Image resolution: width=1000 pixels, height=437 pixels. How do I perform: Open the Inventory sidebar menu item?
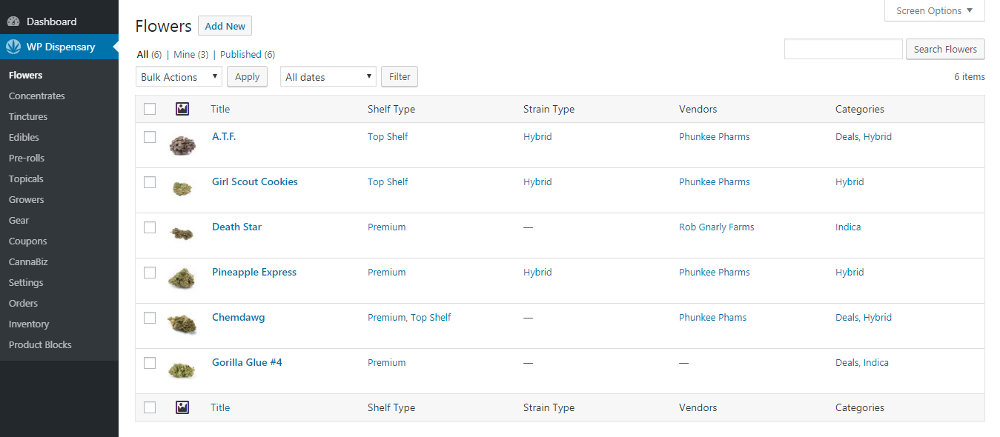point(29,324)
